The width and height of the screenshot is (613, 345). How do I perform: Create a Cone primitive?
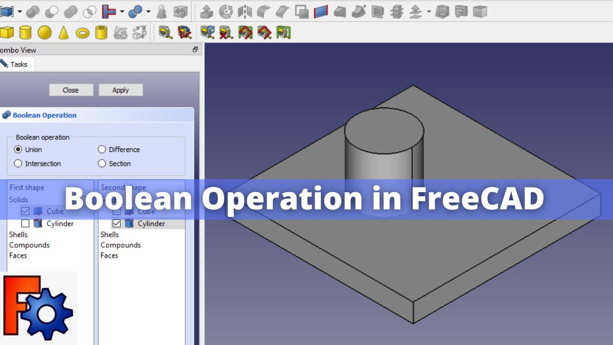(63, 33)
